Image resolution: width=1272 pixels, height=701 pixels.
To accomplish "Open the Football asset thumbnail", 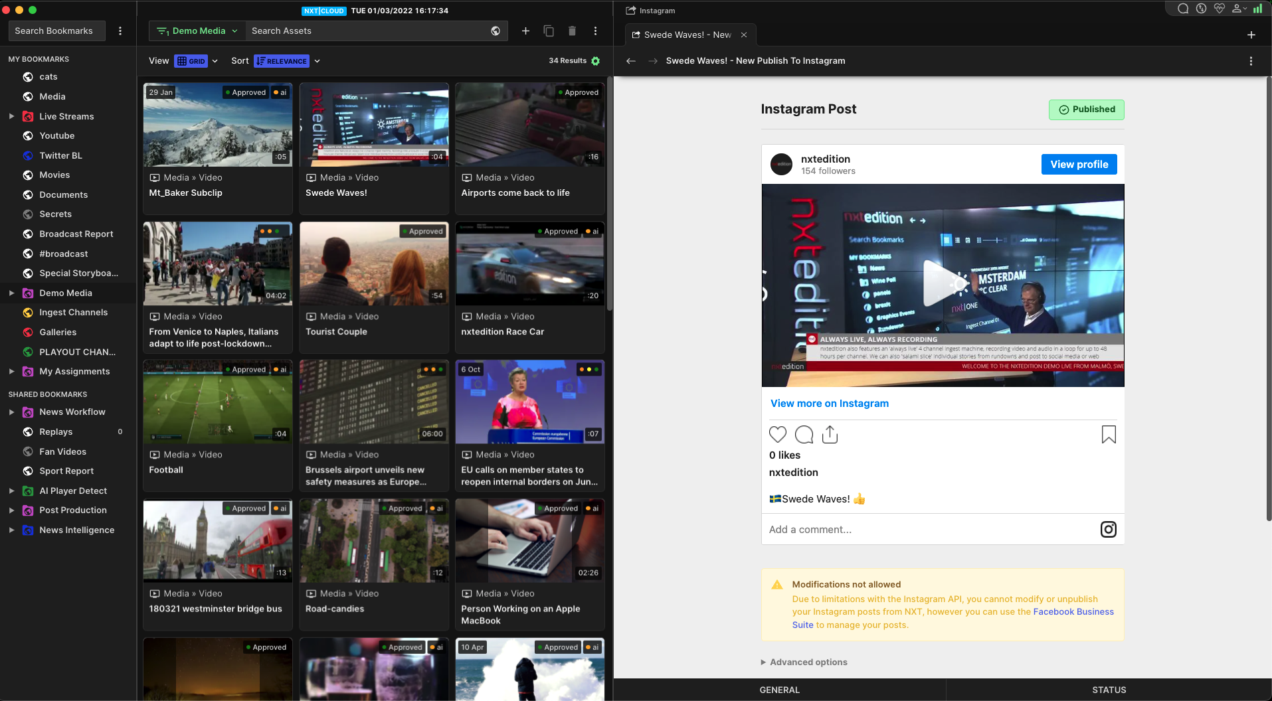I will point(218,402).
